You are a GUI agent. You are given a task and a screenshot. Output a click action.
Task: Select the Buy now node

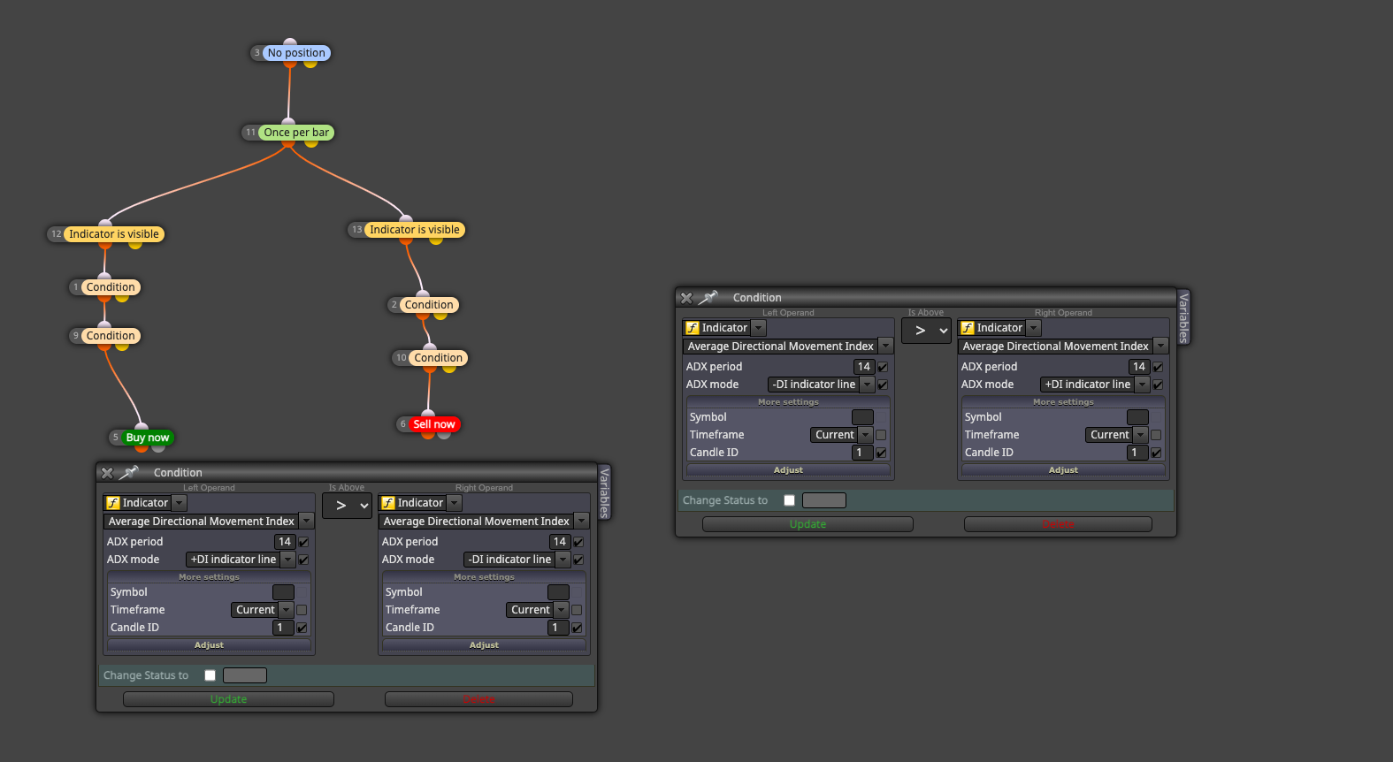point(148,438)
